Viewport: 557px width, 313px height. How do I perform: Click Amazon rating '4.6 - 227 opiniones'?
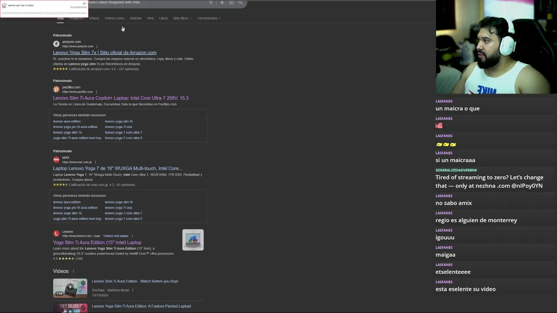point(125,69)
